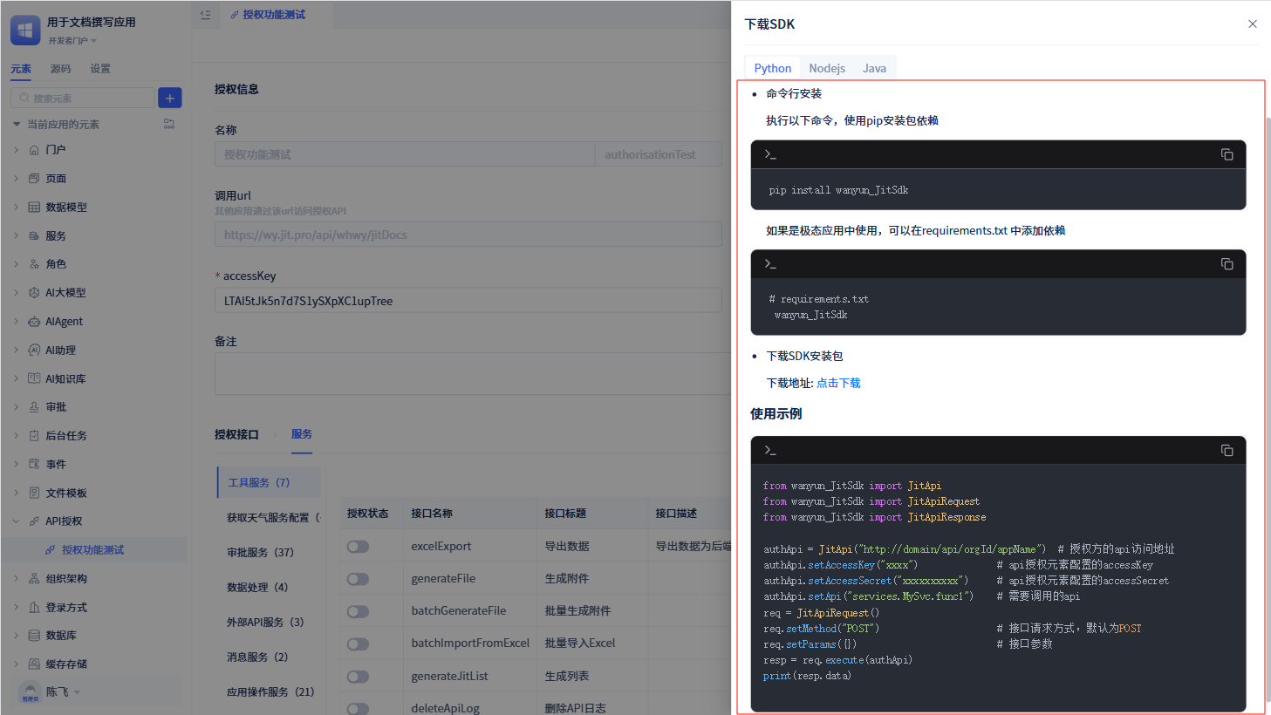Click the accessKey input field
The height and width of the screenshot is (715, 1271).
468,301
